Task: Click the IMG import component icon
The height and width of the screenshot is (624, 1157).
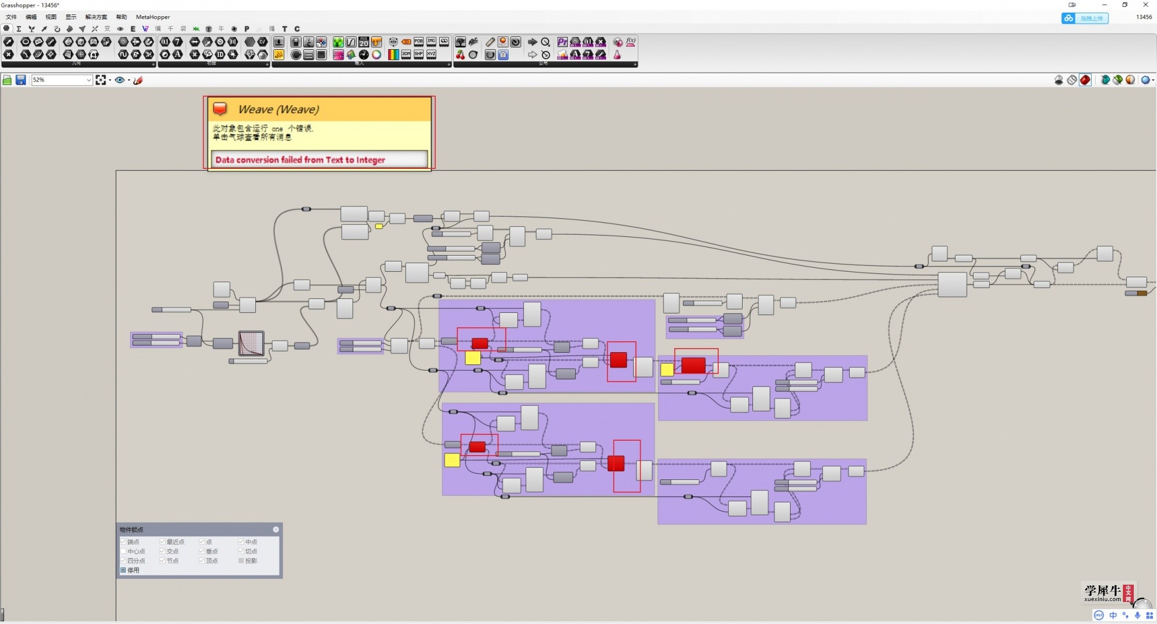Action: pos(431,42)
